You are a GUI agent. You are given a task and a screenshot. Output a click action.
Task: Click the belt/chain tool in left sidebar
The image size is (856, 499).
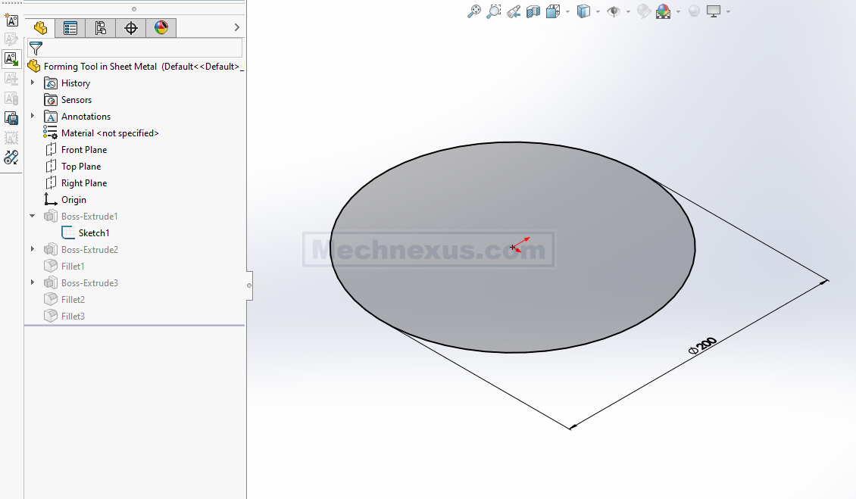pos(11,157)
